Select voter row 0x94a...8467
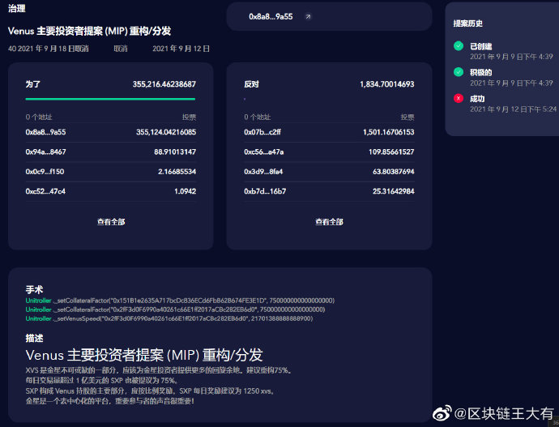 [110, 152]
